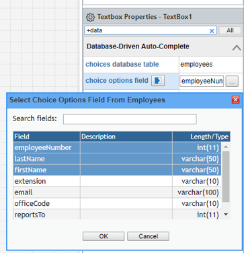Click the employees table value
Screen dimensions: 244x253
pos(196,65)
